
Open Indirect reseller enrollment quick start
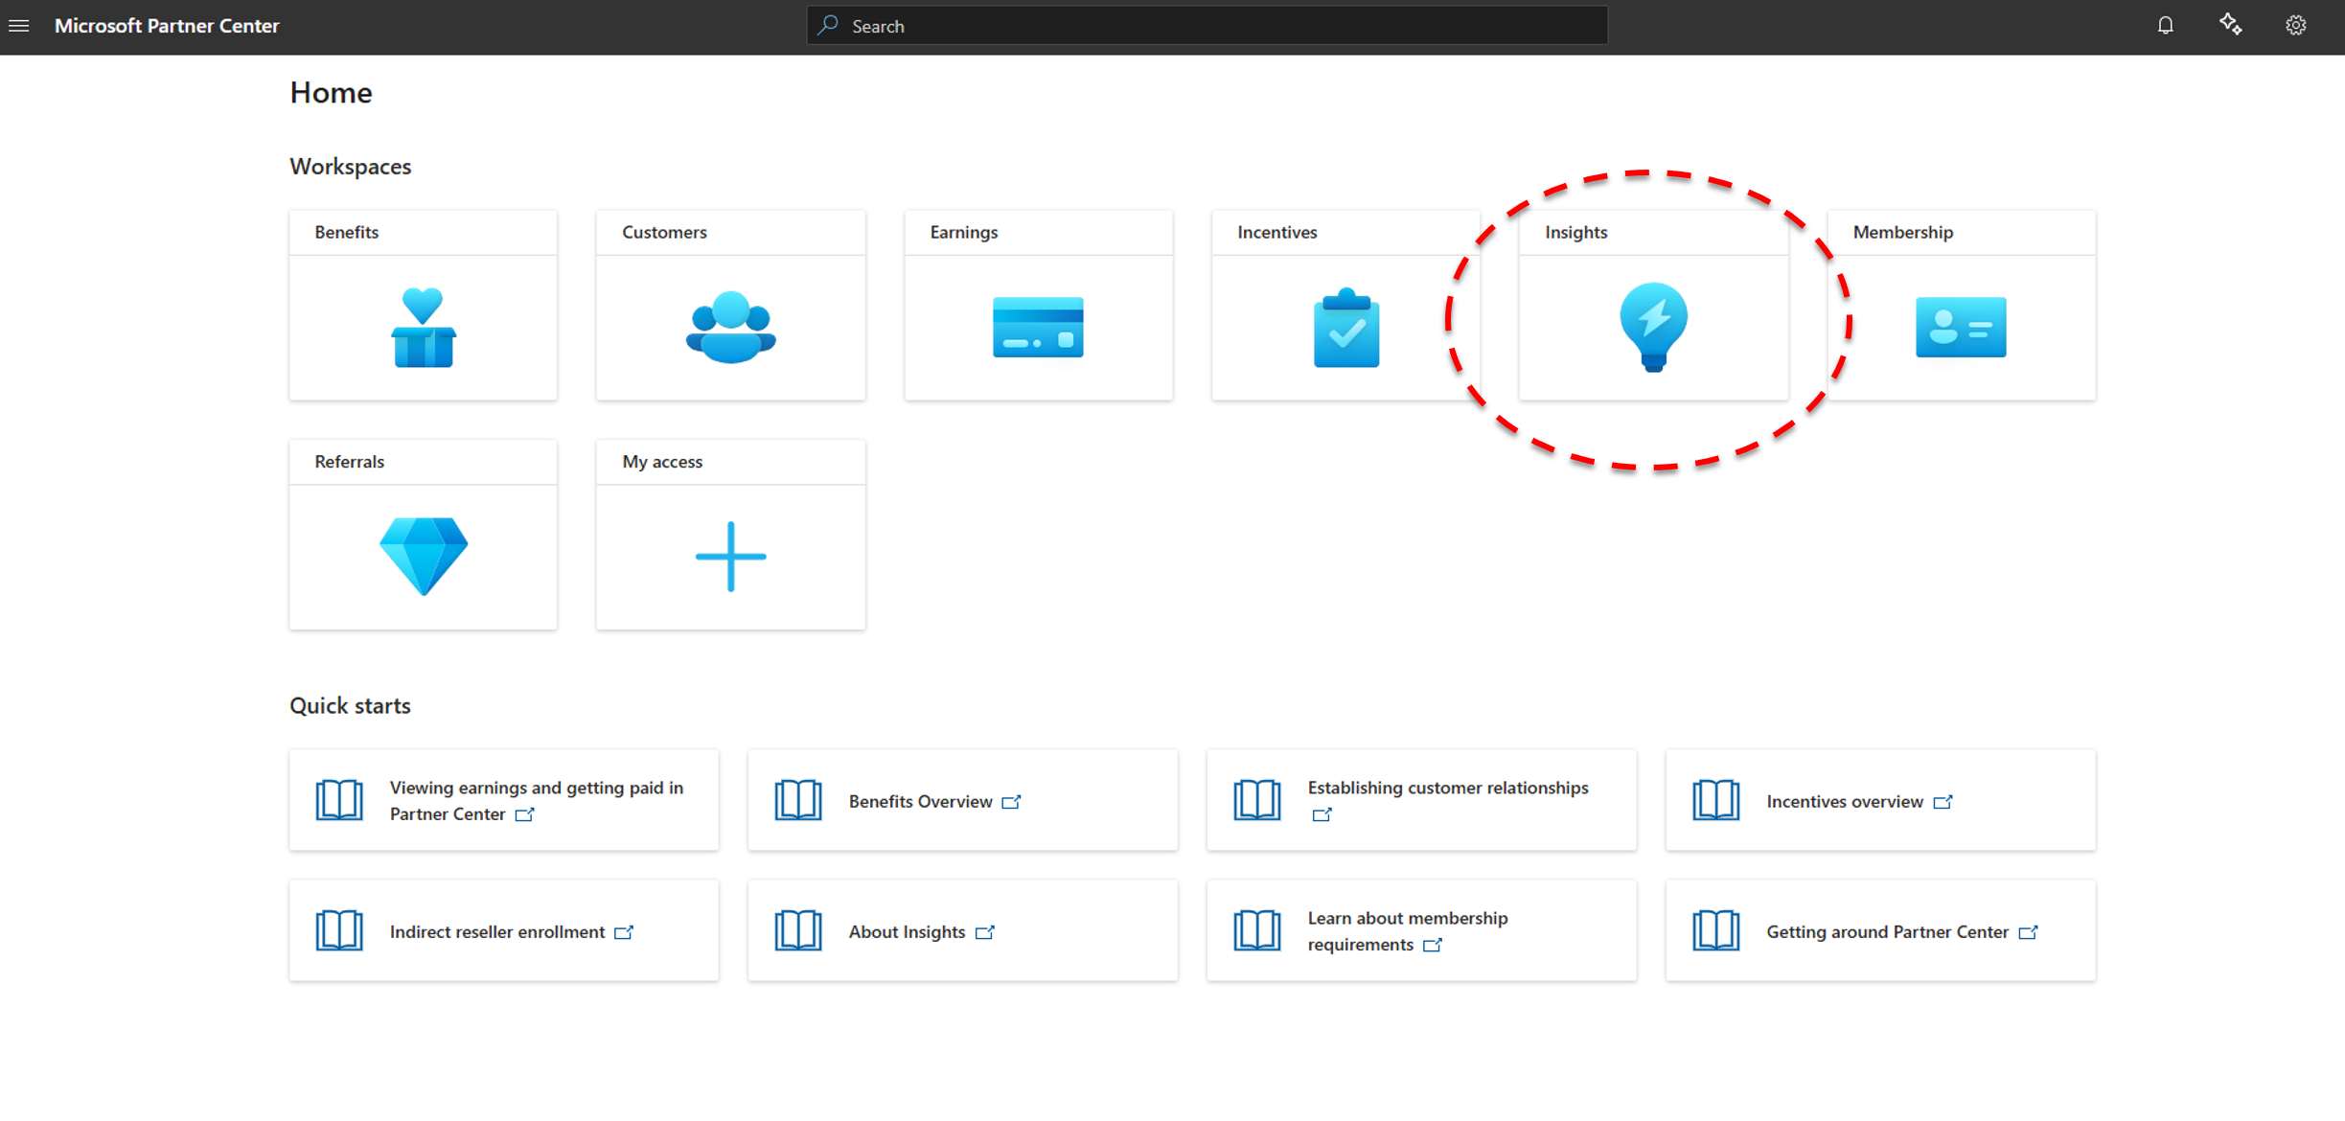[x=497, y=932]
